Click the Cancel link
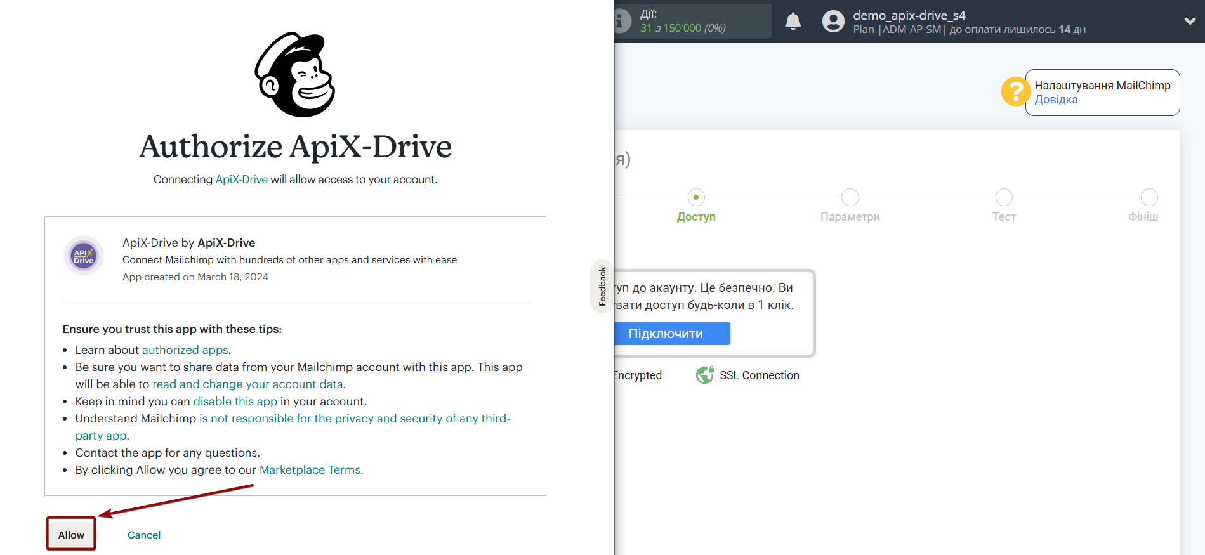1205x555 pixels. 144,535
